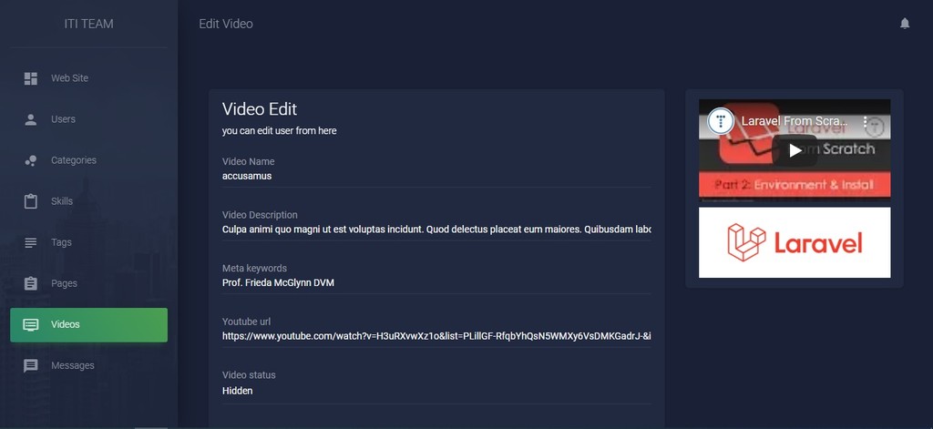Click the Web Site dashboard icon
933x429 pixels.
pos(30,78)
